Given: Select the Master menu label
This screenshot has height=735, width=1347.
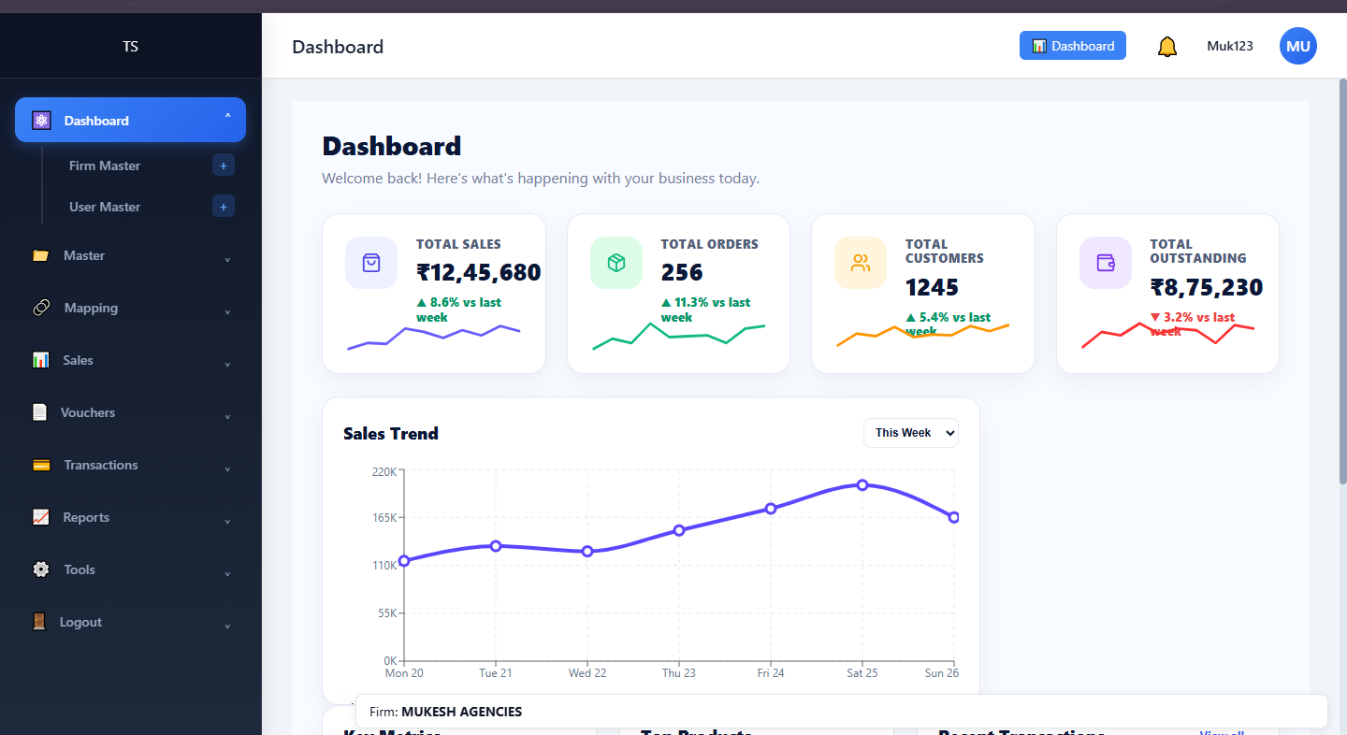Looking at the screenshot, I should click(84, 255).
